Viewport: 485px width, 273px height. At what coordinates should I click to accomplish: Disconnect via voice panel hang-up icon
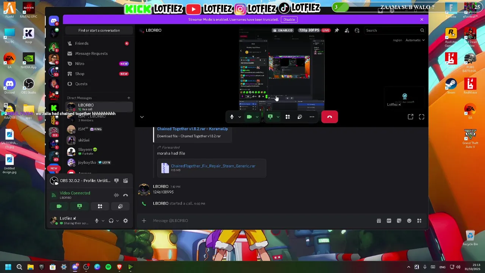pyautogui.click(x=125, y=195)
